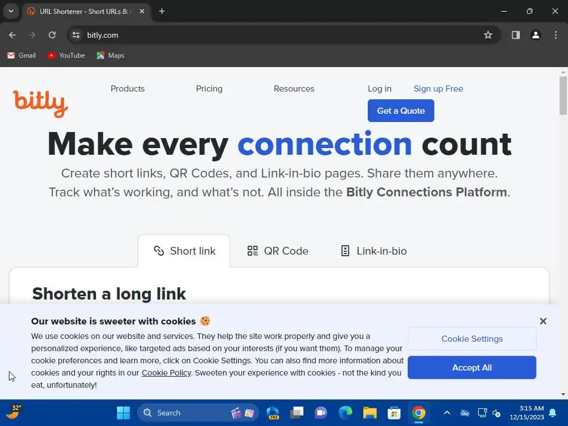Open the Products menu

[x=128, y=89]
